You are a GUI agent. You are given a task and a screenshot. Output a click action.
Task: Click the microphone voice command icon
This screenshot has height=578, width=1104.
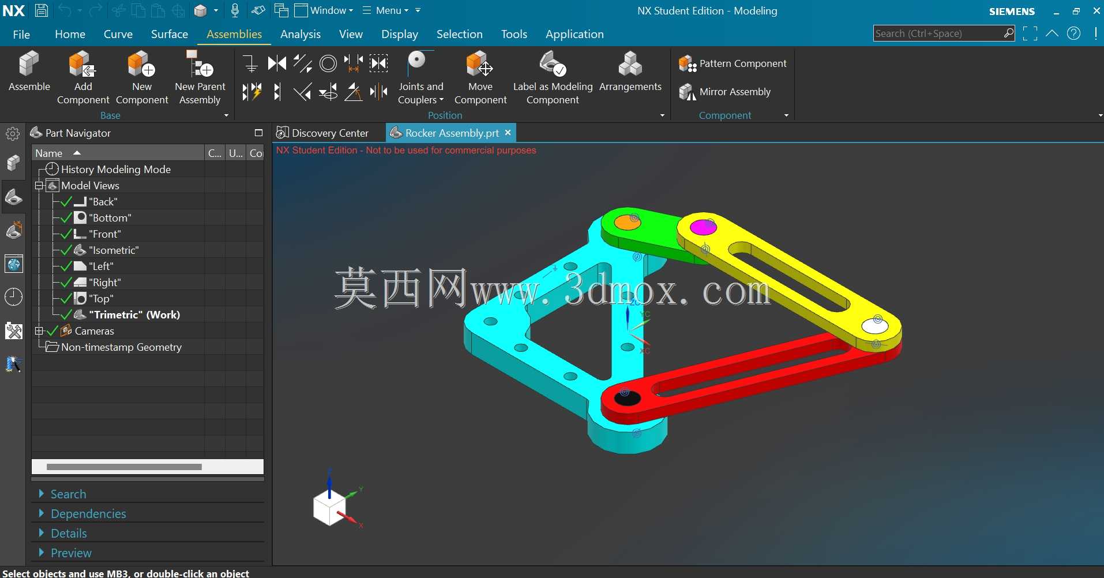235,10
